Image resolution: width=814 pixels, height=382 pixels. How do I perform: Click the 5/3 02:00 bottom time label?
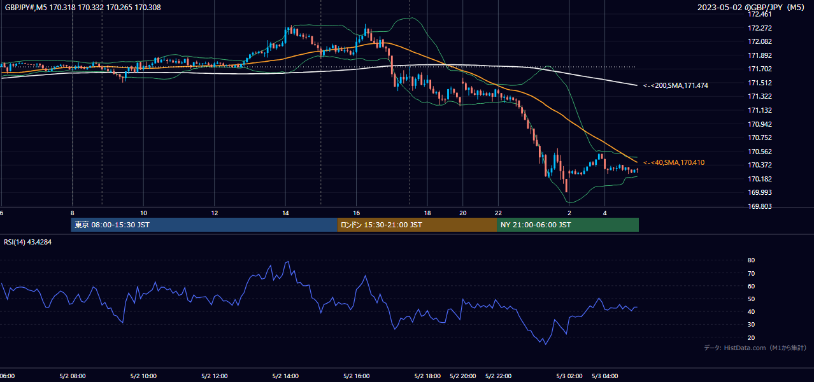(x=569, y=376)
